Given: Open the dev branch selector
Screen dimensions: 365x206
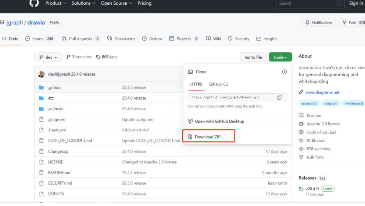Looking at the screenshot, I should pyautogui.click(x=48, y=57).
